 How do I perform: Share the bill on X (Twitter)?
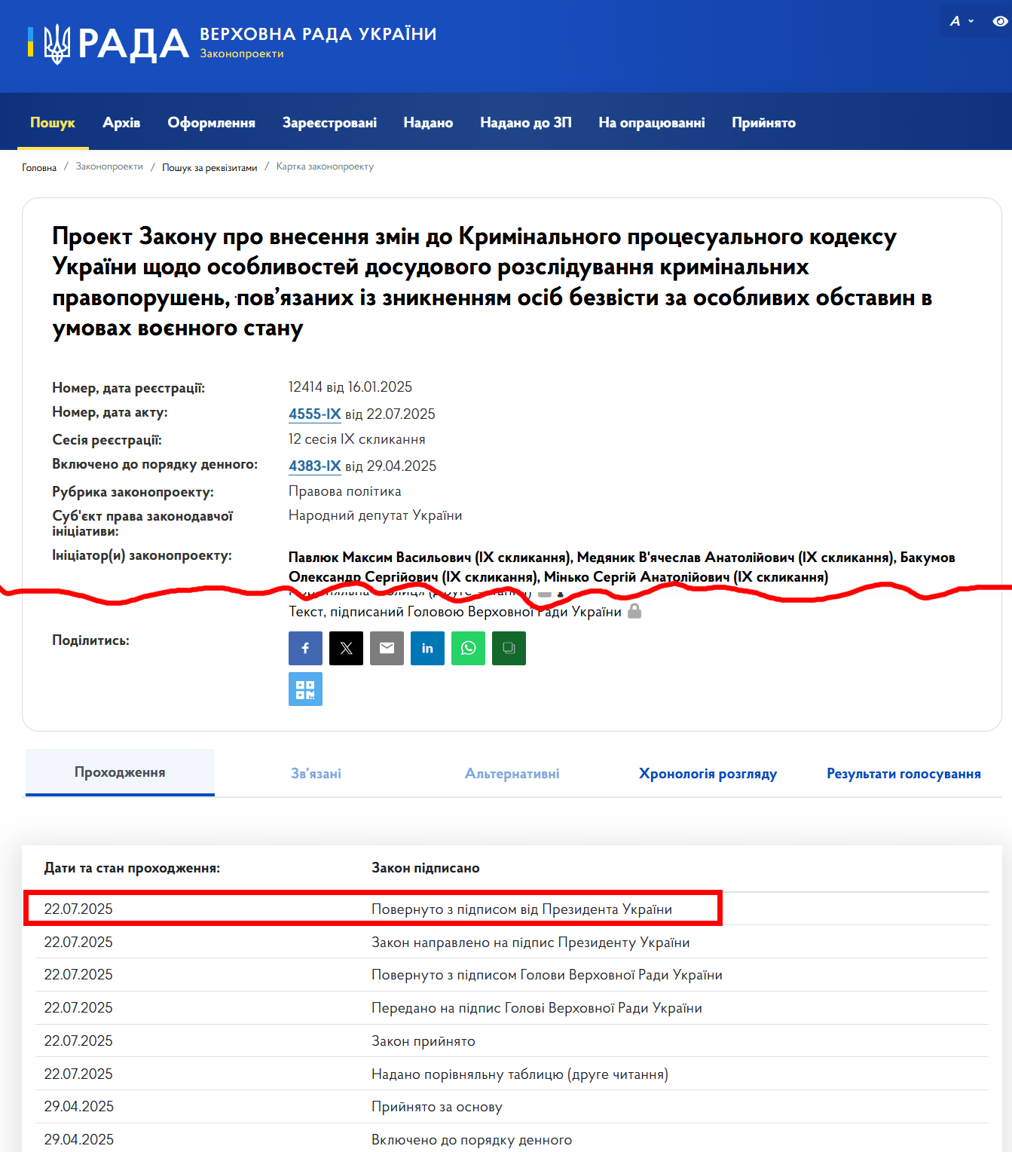(346, 648)
